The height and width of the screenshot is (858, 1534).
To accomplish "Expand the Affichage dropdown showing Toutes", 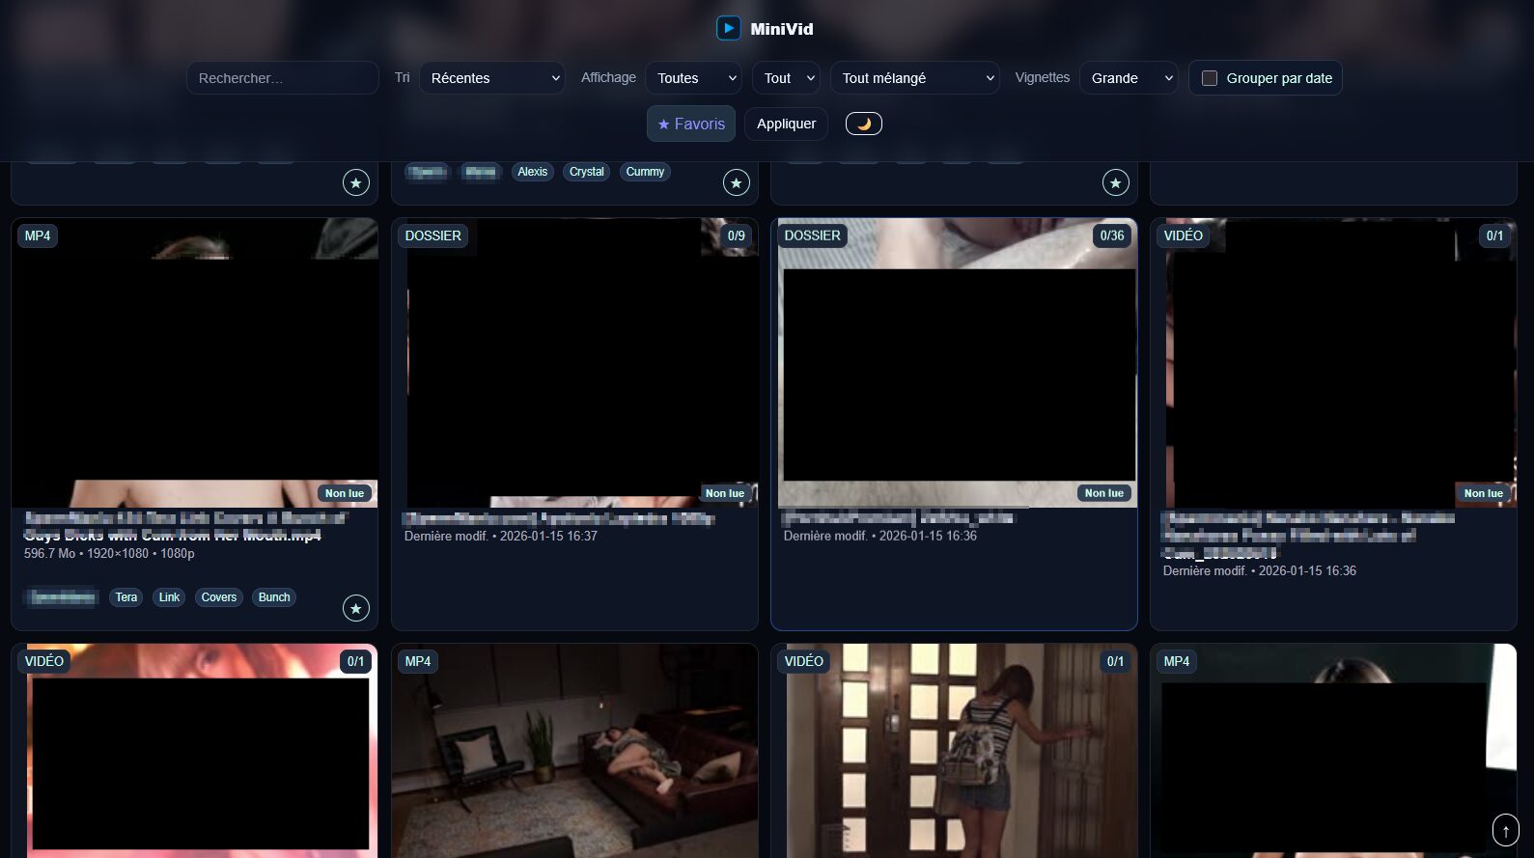I will [693, 78].
